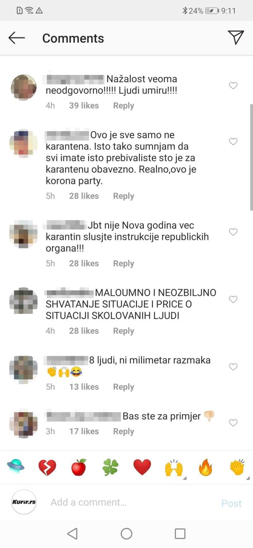
Task: Insert the broken heart emoji
Action: (47, 467)
